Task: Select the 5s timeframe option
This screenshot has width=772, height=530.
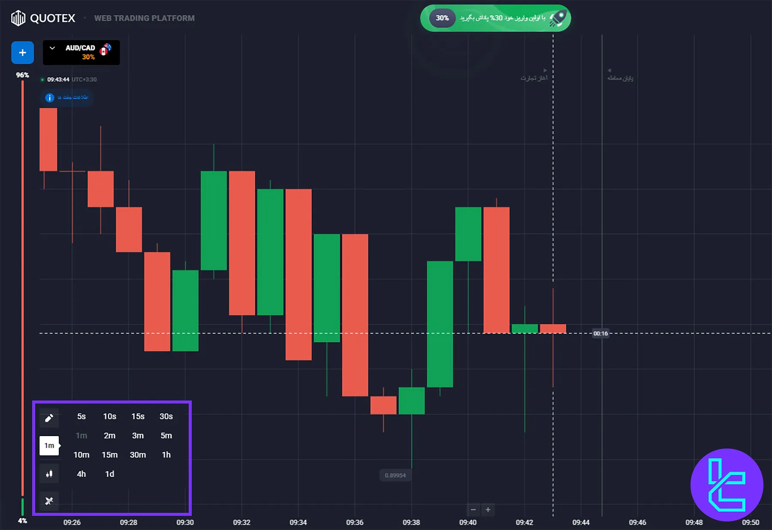Action: [81, 416]
